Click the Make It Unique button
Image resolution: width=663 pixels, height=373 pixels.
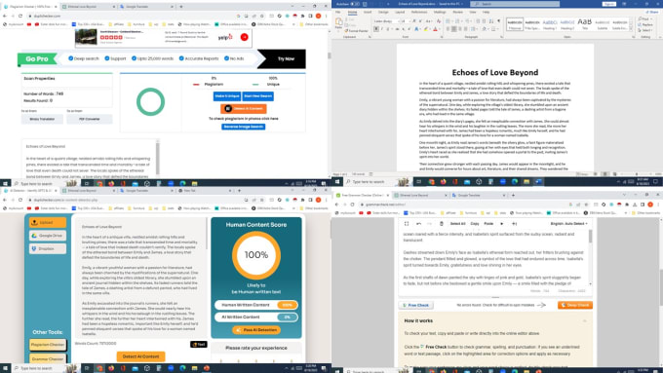[x=227, y=96]
